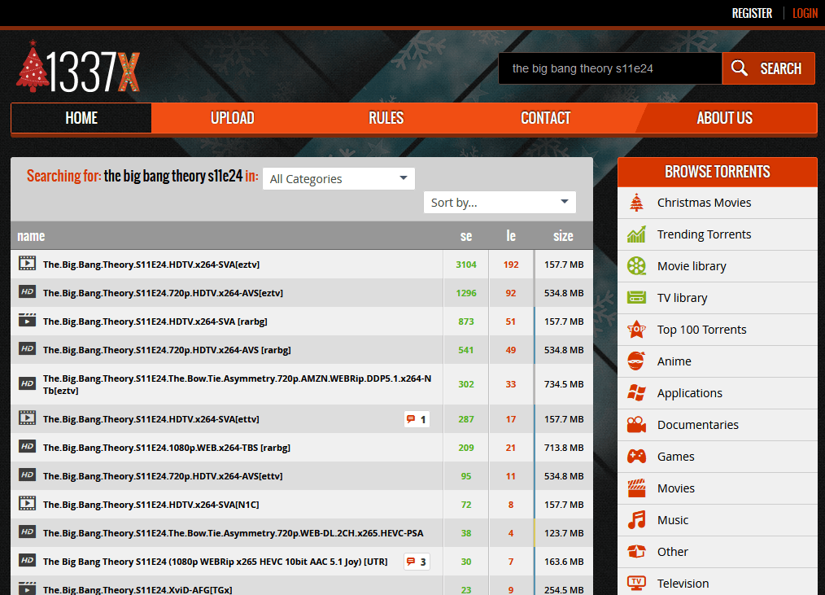Click HD icon beside 1080p.WEB.x264-TBS [rarbg]
Viewport: 825px width, 595px height.
28,447
